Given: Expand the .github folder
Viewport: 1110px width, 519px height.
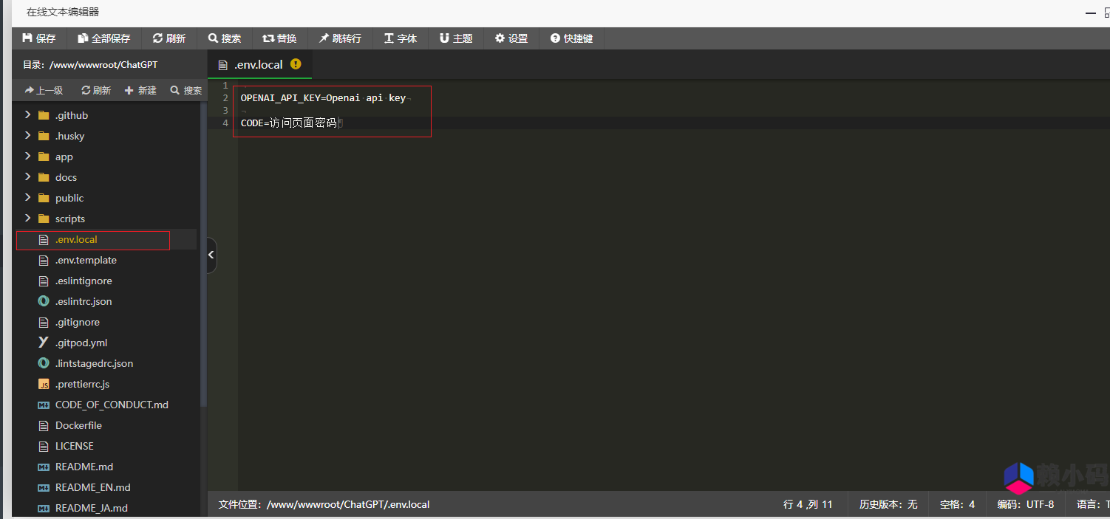Looking at the screenshot, I should [71, 115].
